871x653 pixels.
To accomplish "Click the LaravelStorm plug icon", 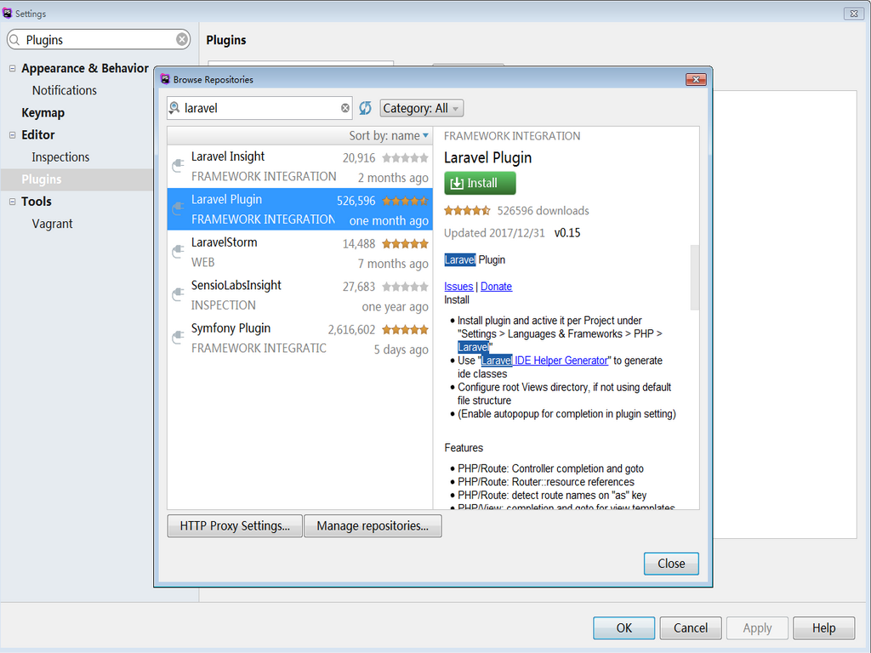I will (x=178, y=252).
